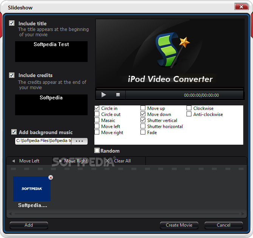Click the horizontal scrollbar under the slide strip
253x238 pixels.
click(126, 214)
